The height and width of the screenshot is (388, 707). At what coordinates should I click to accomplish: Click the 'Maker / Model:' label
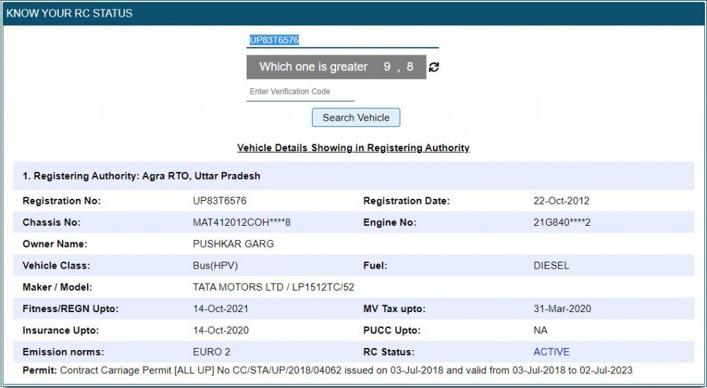click(x=57, y=287)
